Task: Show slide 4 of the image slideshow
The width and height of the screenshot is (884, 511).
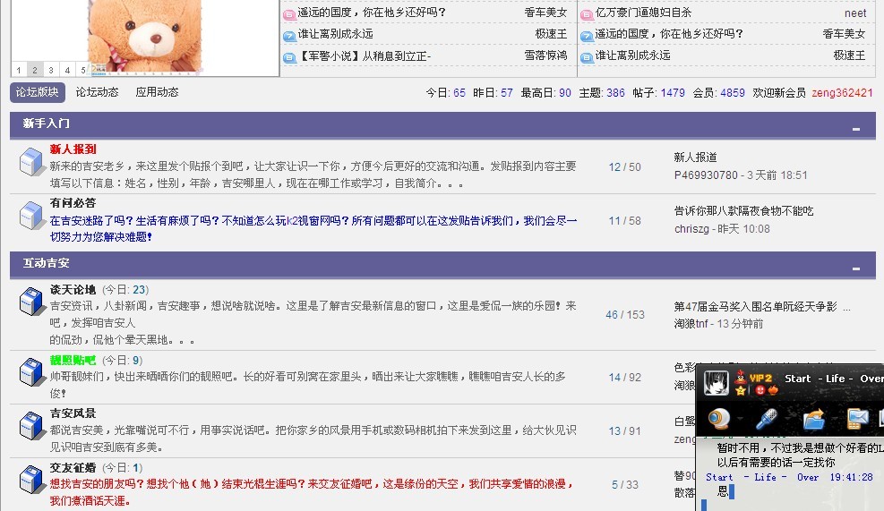Action: [x=67, y=70]
